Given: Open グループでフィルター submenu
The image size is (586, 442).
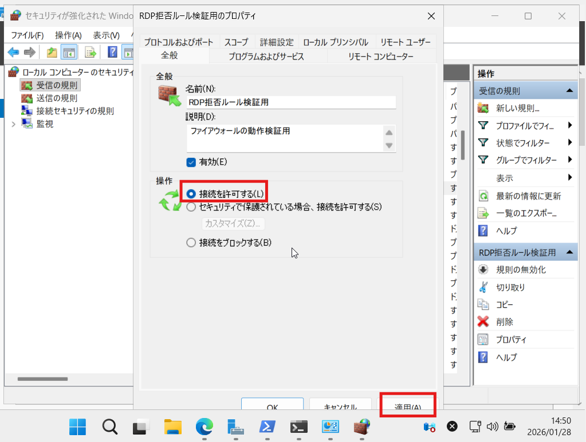Looking at the screenshot, I should (526, 160).
